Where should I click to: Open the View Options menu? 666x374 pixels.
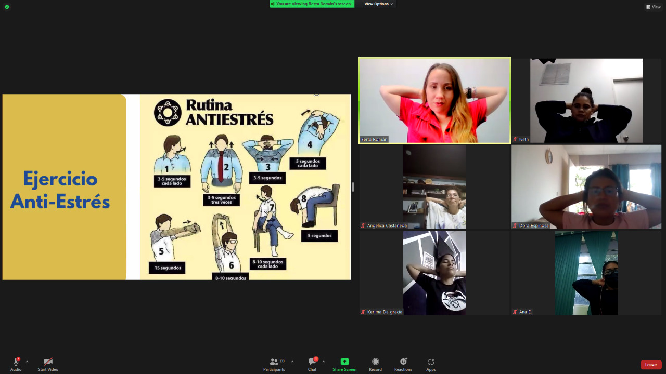[x=378, y=4]
